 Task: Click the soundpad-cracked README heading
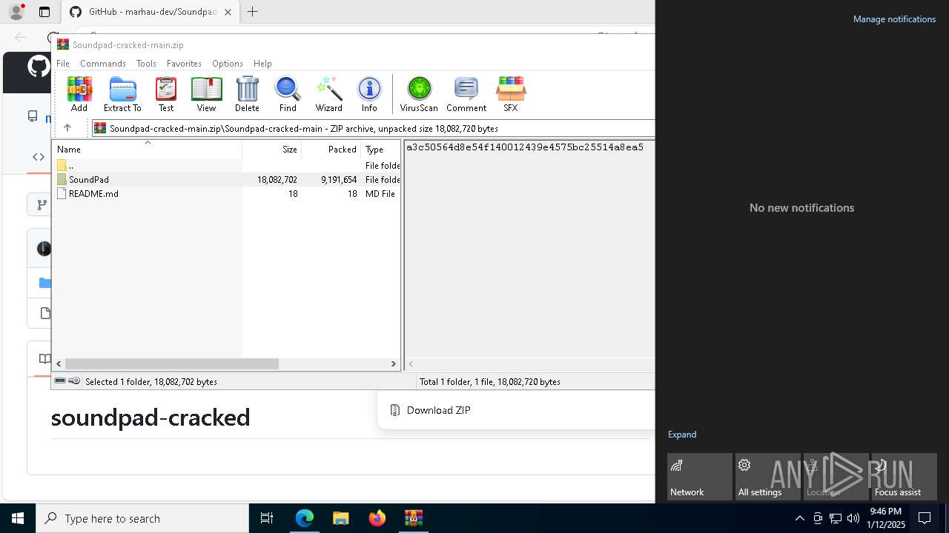click(x=151, y=418)
